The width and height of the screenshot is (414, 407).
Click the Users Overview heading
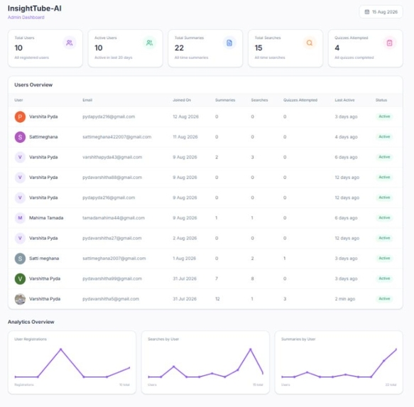33,85
